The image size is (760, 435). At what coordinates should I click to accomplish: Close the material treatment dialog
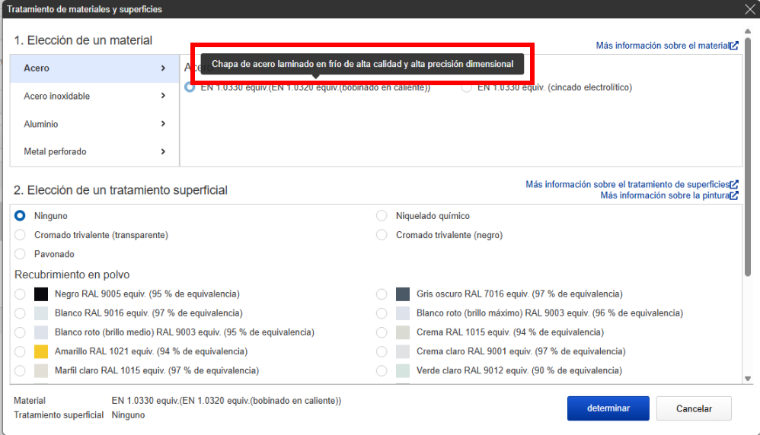[x=749, y=9]
